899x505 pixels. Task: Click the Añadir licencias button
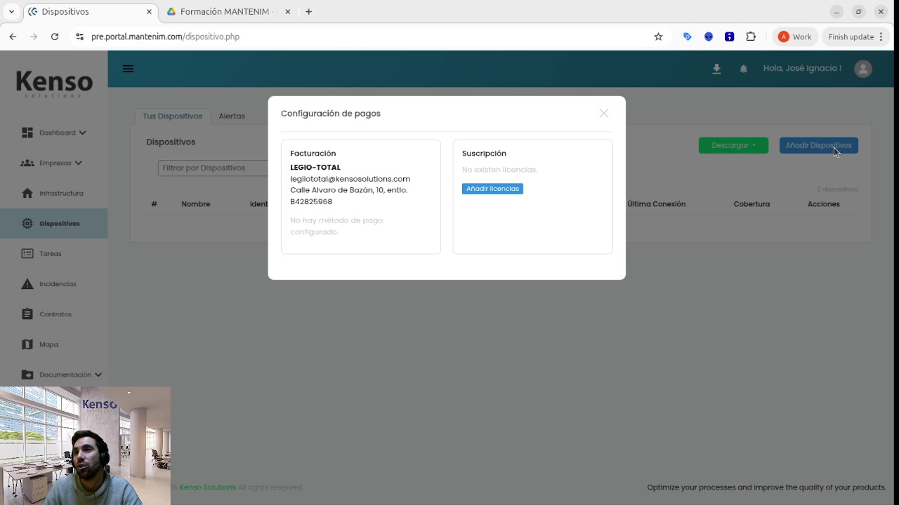[492, 189]
